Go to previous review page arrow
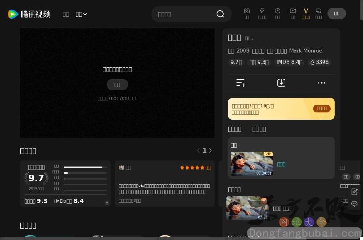363x240 pixels. [x=198, y=150]
